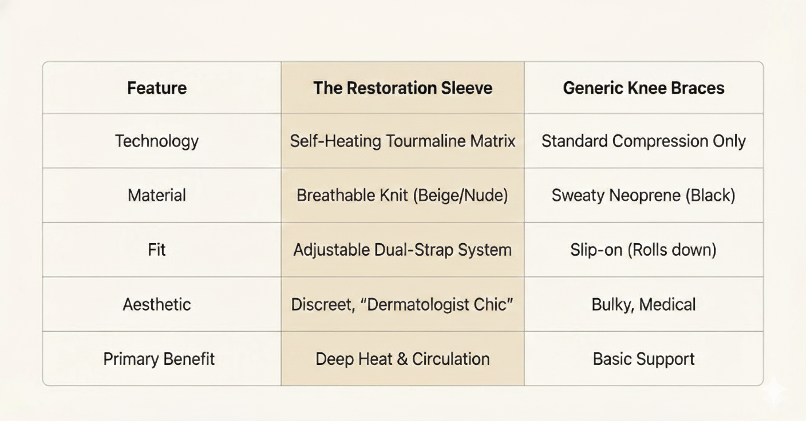
Task: Click the "Feature" column header
Action: click(157, 88)
